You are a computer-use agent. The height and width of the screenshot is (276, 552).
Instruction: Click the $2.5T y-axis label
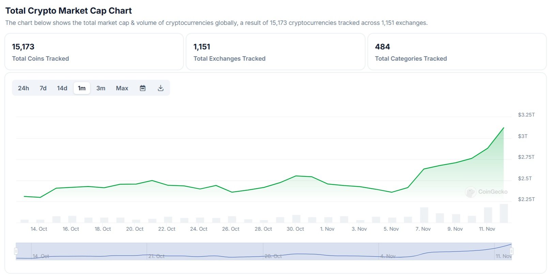(525, 179)
